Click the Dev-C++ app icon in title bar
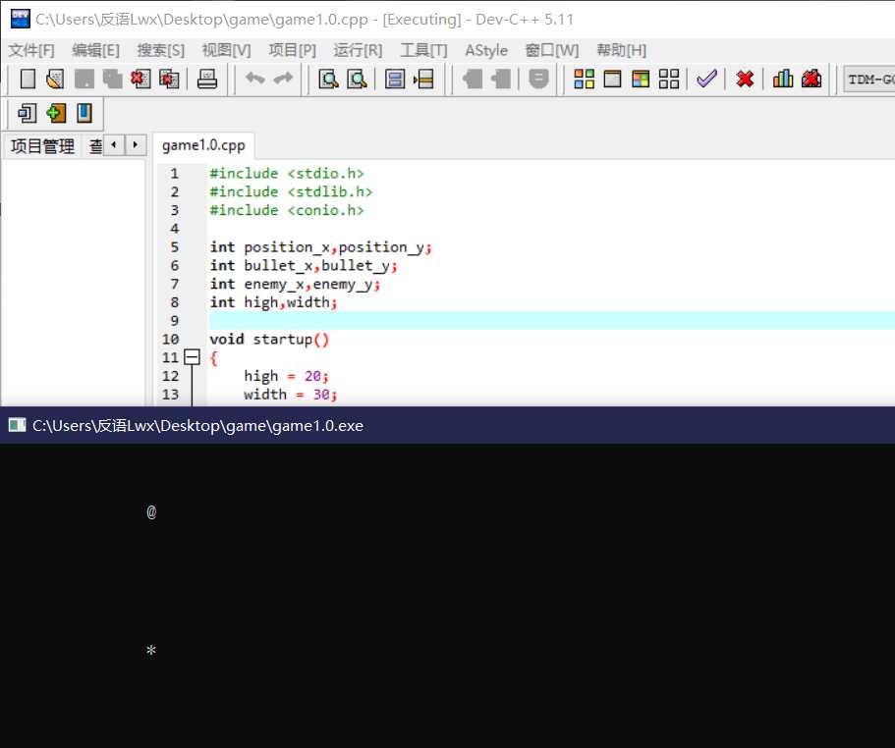Image resolution: width=895 pixels, height=748 pixels. point(20,19)
